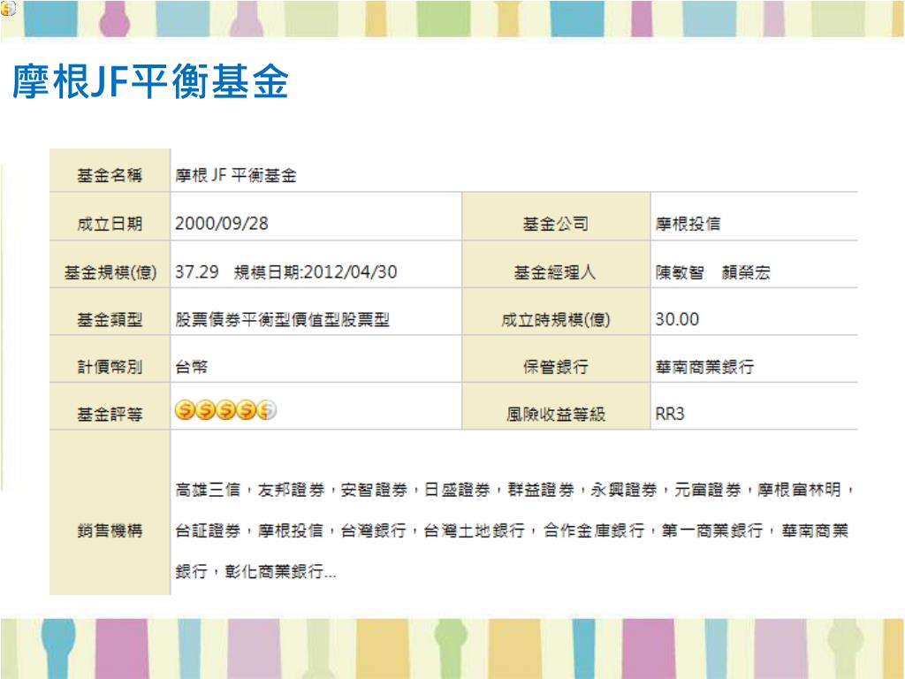The image size is (905, 679).
Task: Select the 銷售機構 label cell
Action: point(110,513)
